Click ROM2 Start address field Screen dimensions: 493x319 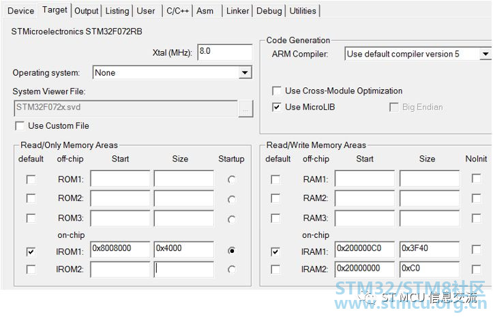pyautogui.click(x=120, y=198)
